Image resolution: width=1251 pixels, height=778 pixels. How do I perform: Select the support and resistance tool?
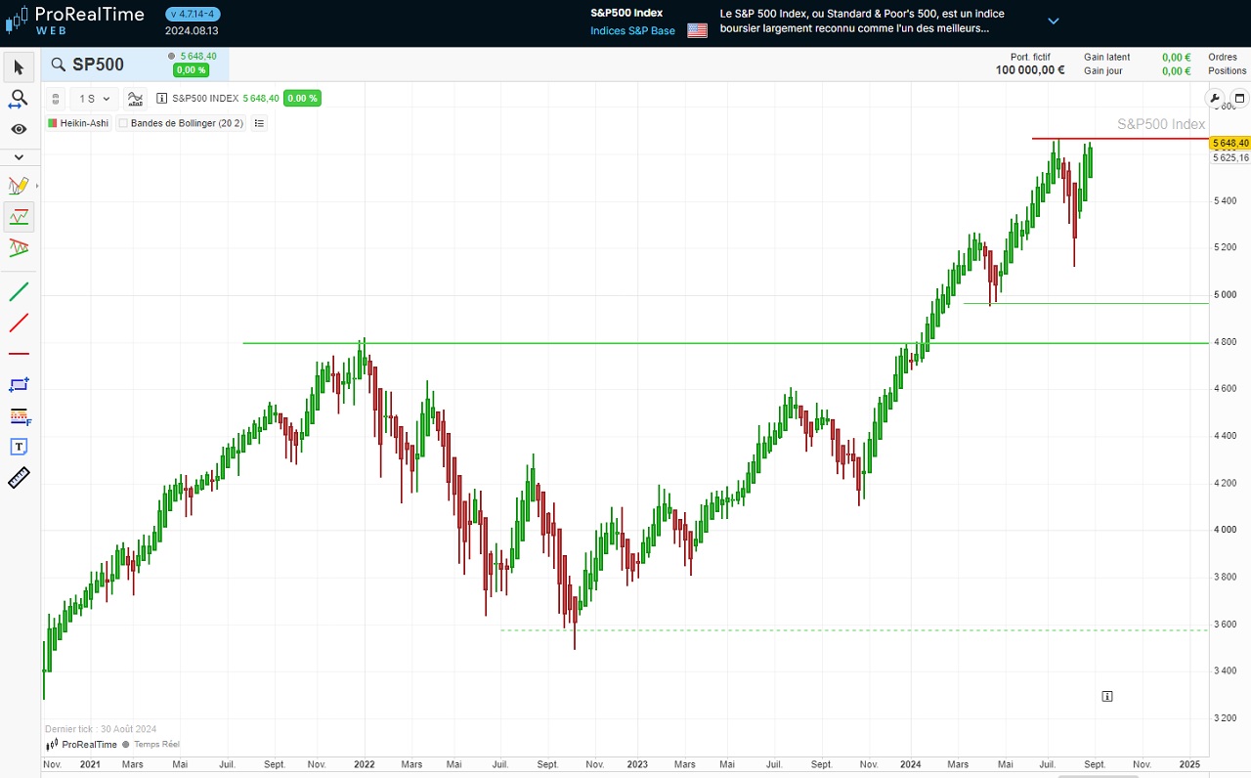(x=19, y=217)
